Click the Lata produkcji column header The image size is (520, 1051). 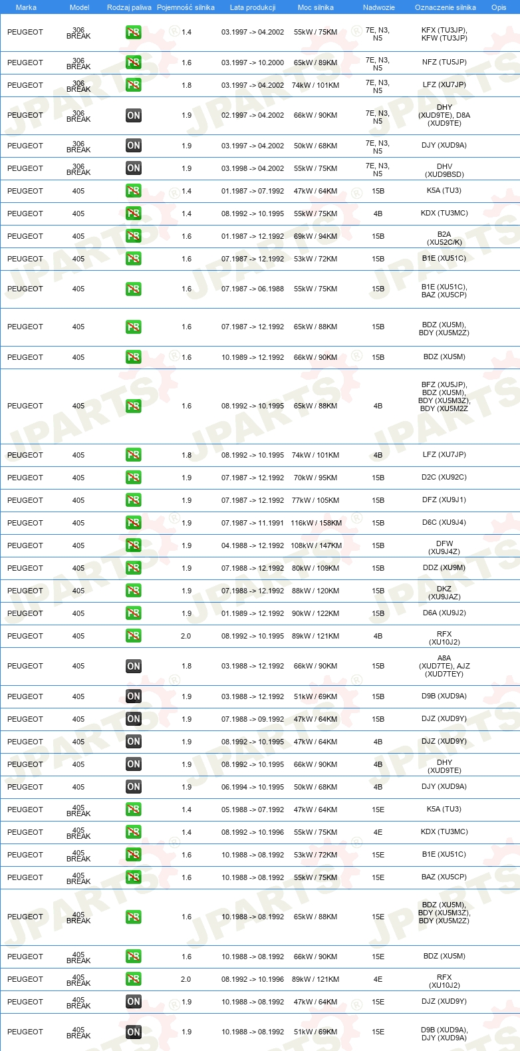(253, 7)
